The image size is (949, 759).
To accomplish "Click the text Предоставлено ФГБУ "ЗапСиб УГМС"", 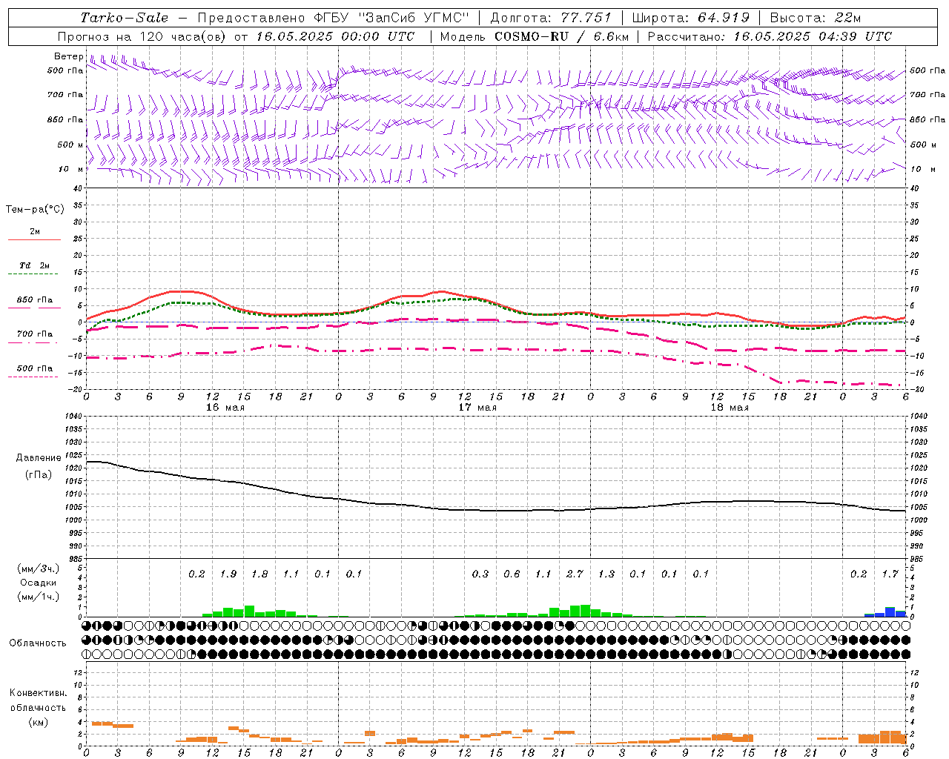I will coord(333,18).
